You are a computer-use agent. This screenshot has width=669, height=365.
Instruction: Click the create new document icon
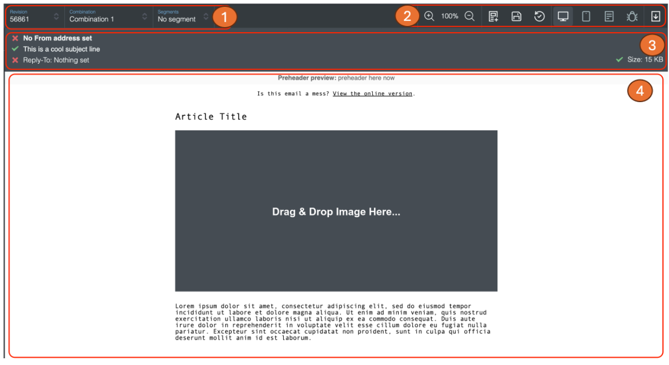pos(493,16)
